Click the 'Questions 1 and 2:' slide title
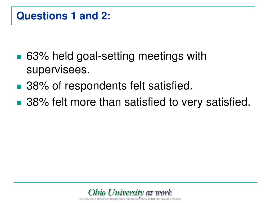 (63, 16)
